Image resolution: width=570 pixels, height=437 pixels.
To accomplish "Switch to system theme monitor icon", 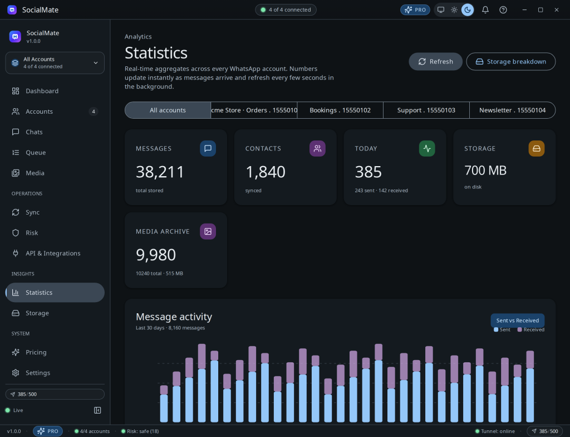I will tap(441, 10).
